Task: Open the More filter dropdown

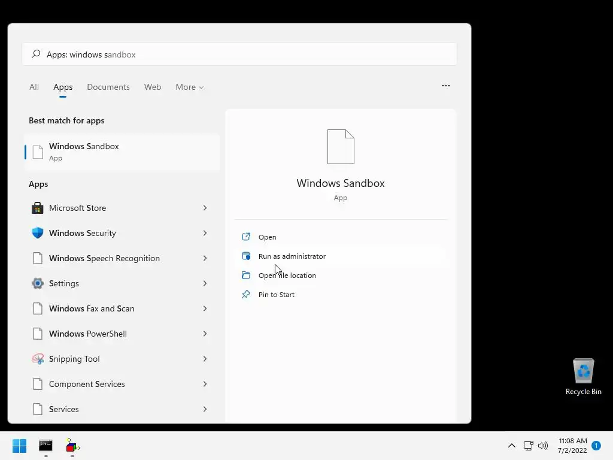Action: (190, 87)
